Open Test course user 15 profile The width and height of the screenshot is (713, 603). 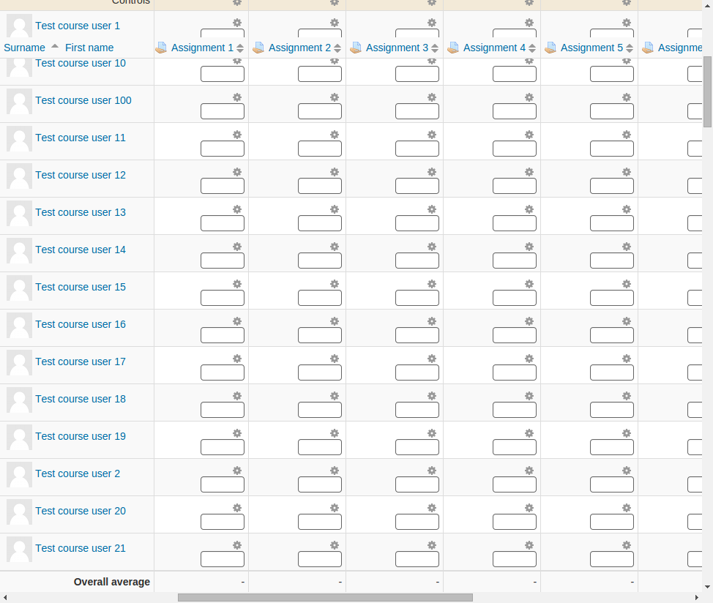81,287
